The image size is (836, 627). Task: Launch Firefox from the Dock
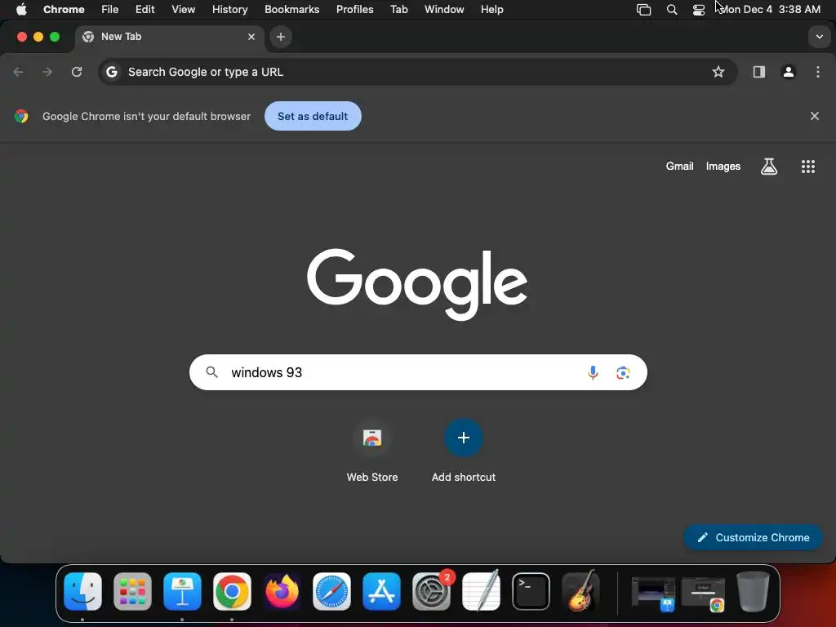click(282, 592)
